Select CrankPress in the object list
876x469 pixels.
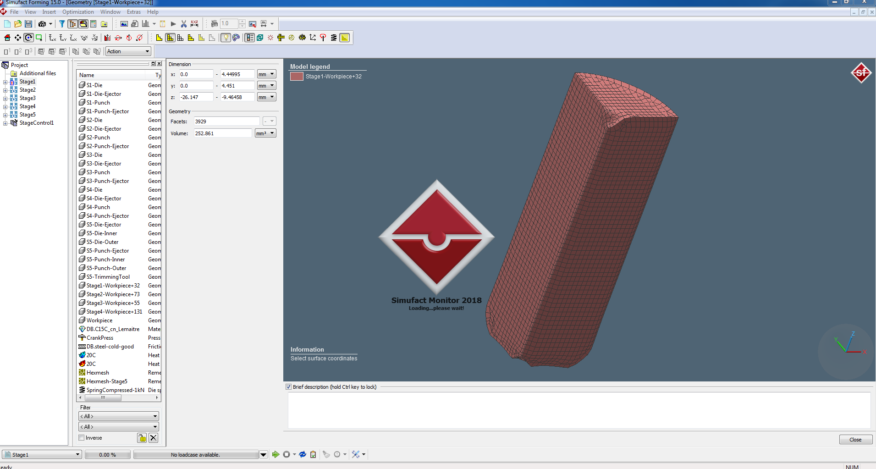click(x=99, y=338)
